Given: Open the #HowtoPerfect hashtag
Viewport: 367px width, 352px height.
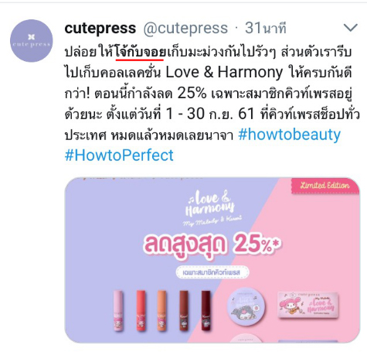Looking at the screenshot, I should (119, 155).
